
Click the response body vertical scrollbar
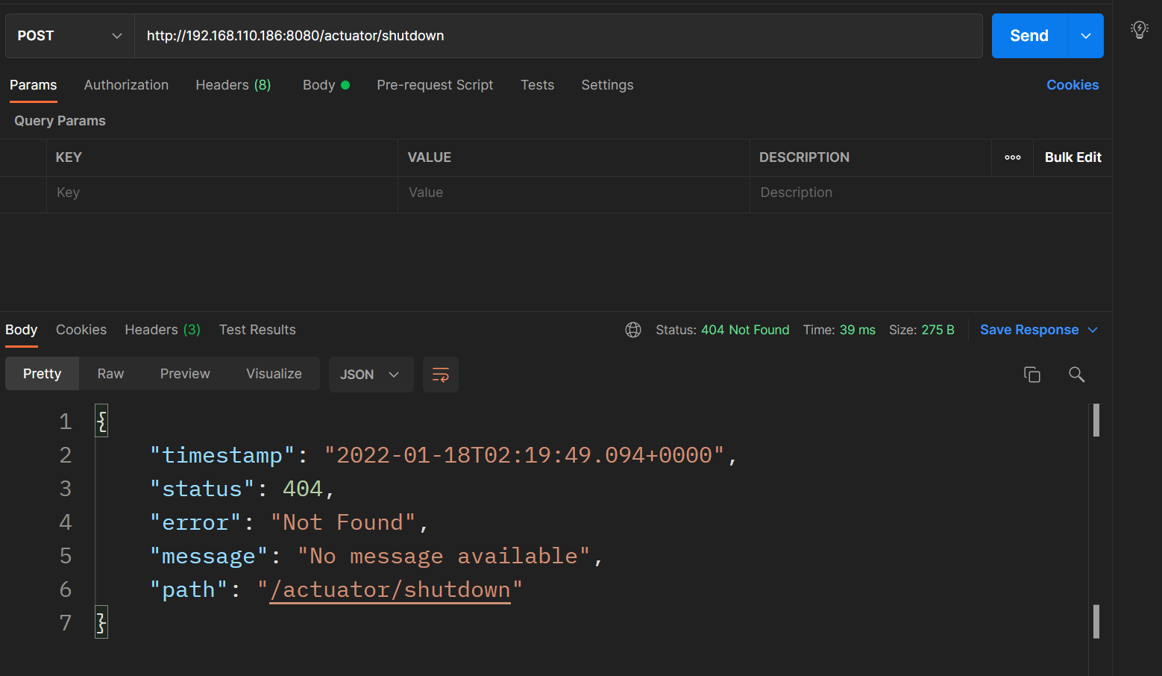pos(1096,420)
